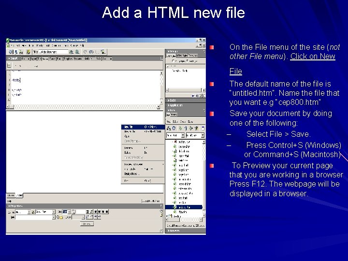Click the View Options toolbar icon
348x261 pixels.
tap(103, 52)
